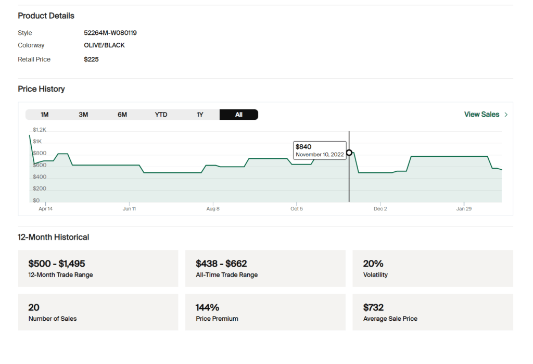Select the 1Y price history range
Viewport: 533px width, 364px height.
click(200, 114)
